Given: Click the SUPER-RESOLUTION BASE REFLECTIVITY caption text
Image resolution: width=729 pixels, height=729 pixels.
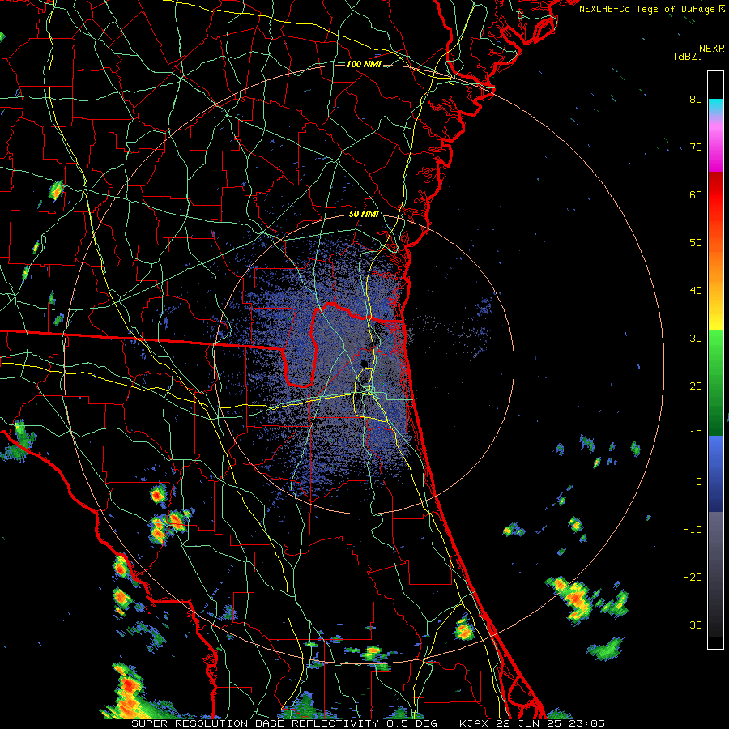Looking at the screenshot, I should coord(255,723).
